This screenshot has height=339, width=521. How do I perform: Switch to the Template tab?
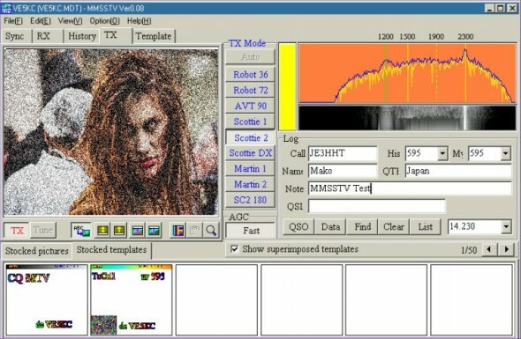tap(154, 36)
